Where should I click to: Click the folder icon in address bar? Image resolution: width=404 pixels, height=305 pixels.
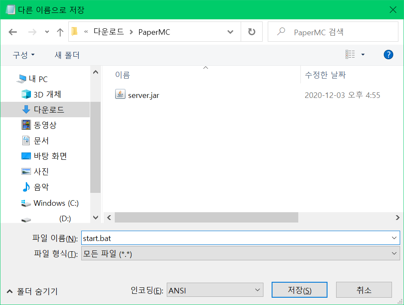coord(74,31)
